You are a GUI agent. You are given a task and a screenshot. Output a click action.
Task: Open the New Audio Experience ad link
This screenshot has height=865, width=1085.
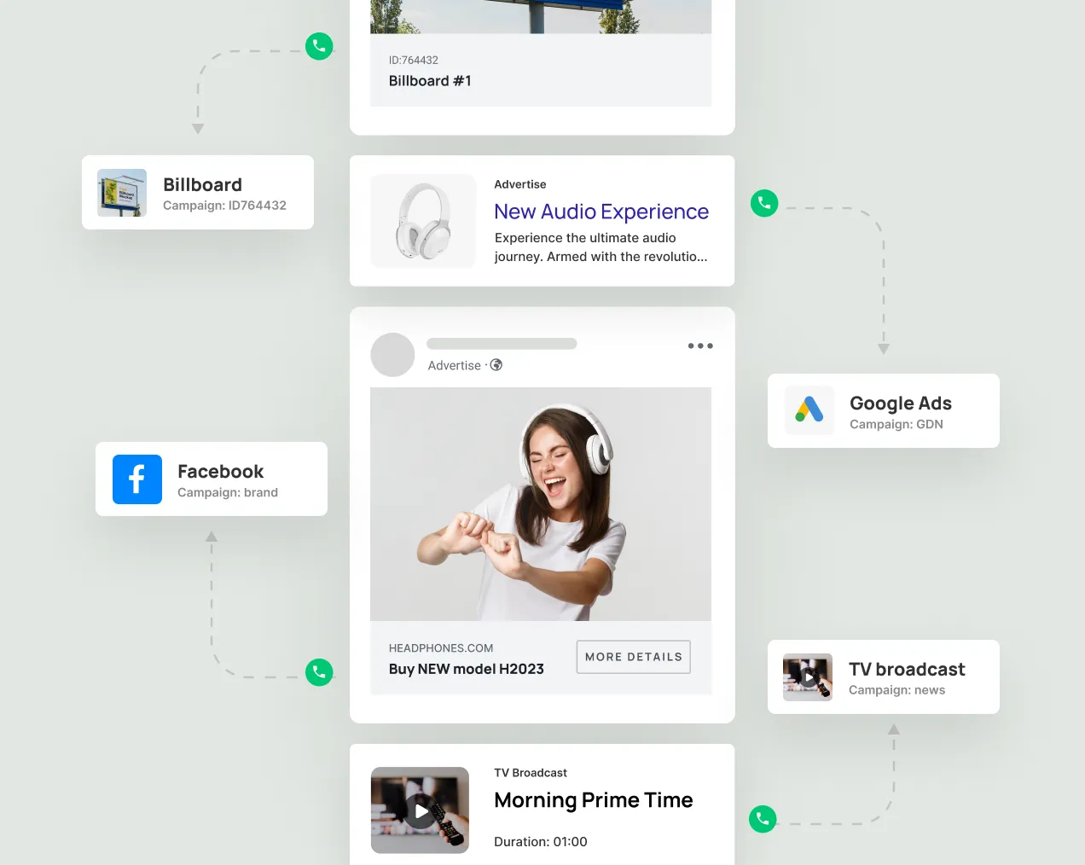pyautogui.click(x=601, y=212)
